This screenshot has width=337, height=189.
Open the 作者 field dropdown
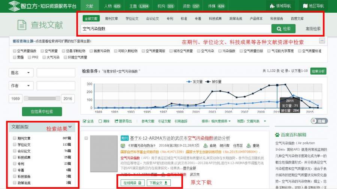21,86
